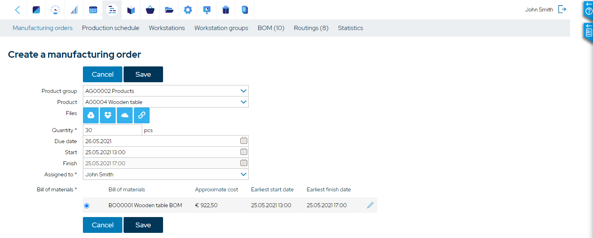Open the dashboard gauge icon in top navigation
The width and height of the screenshot is (593, 238).
55,10
